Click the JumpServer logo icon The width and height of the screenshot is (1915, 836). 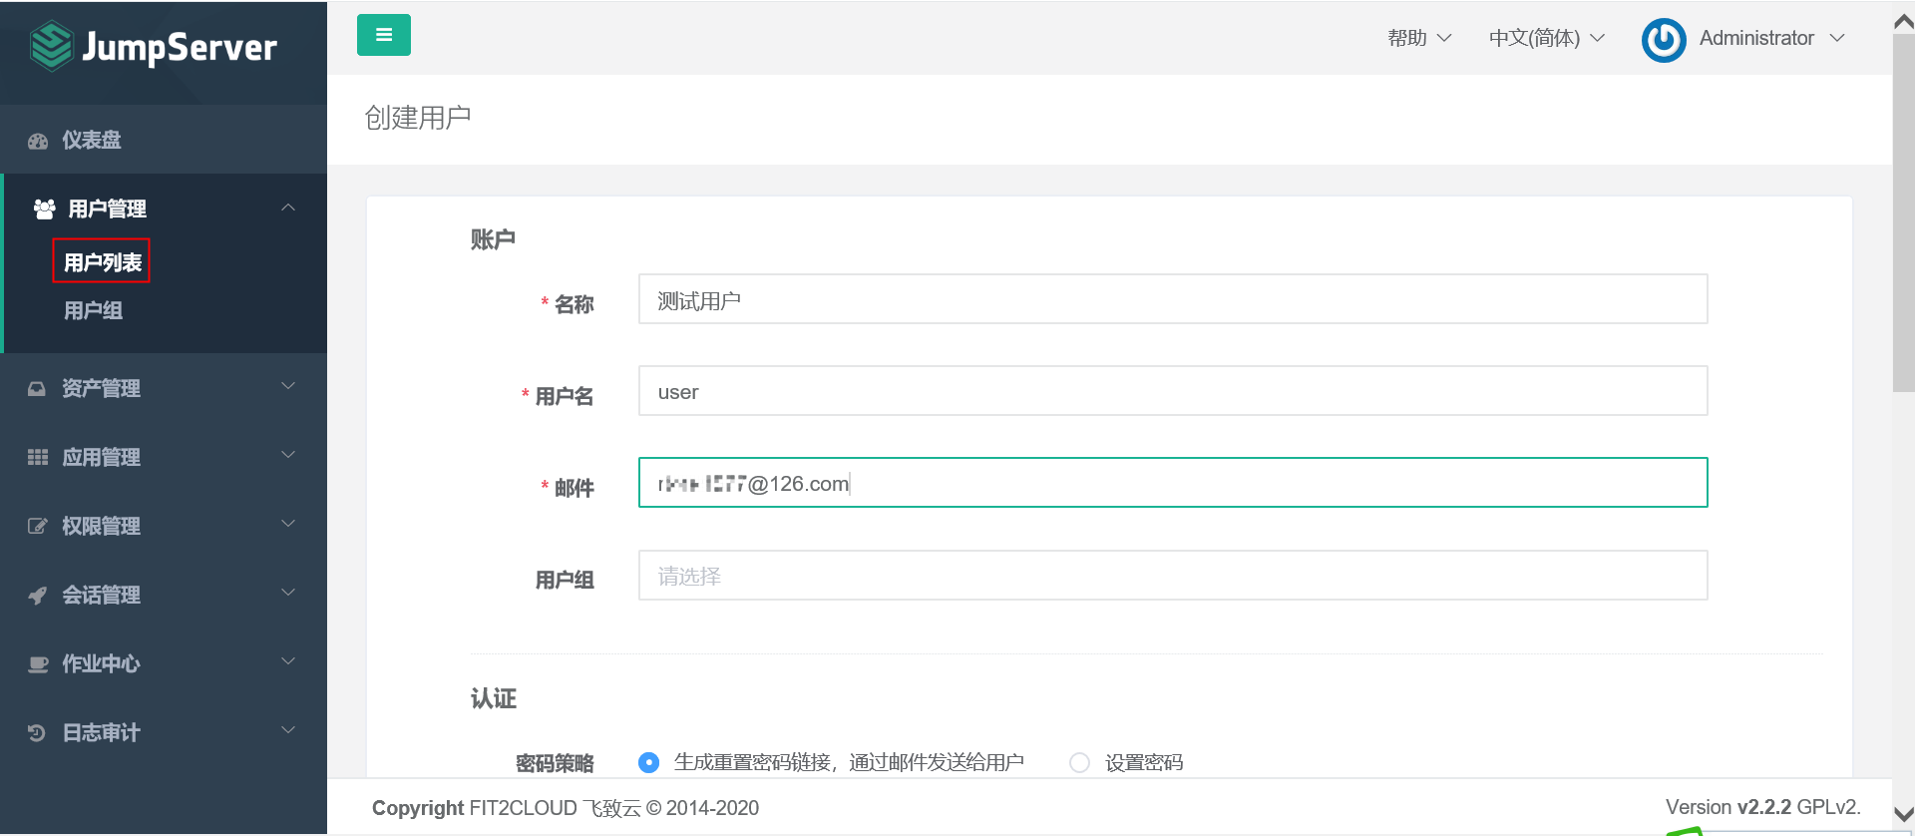click(x=52, y=46)
